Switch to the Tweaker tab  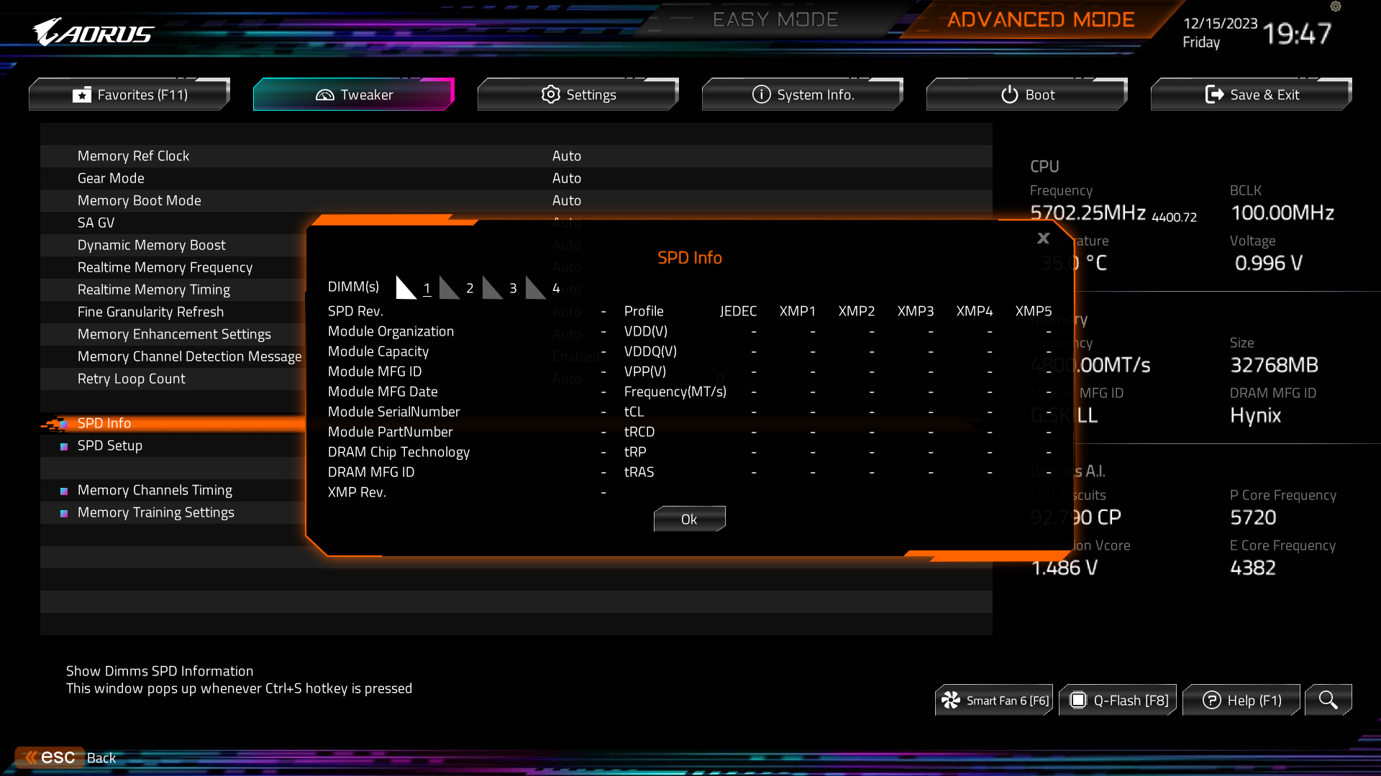354,94
